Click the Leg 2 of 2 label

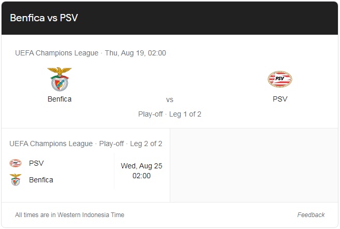tap(146, 144)
